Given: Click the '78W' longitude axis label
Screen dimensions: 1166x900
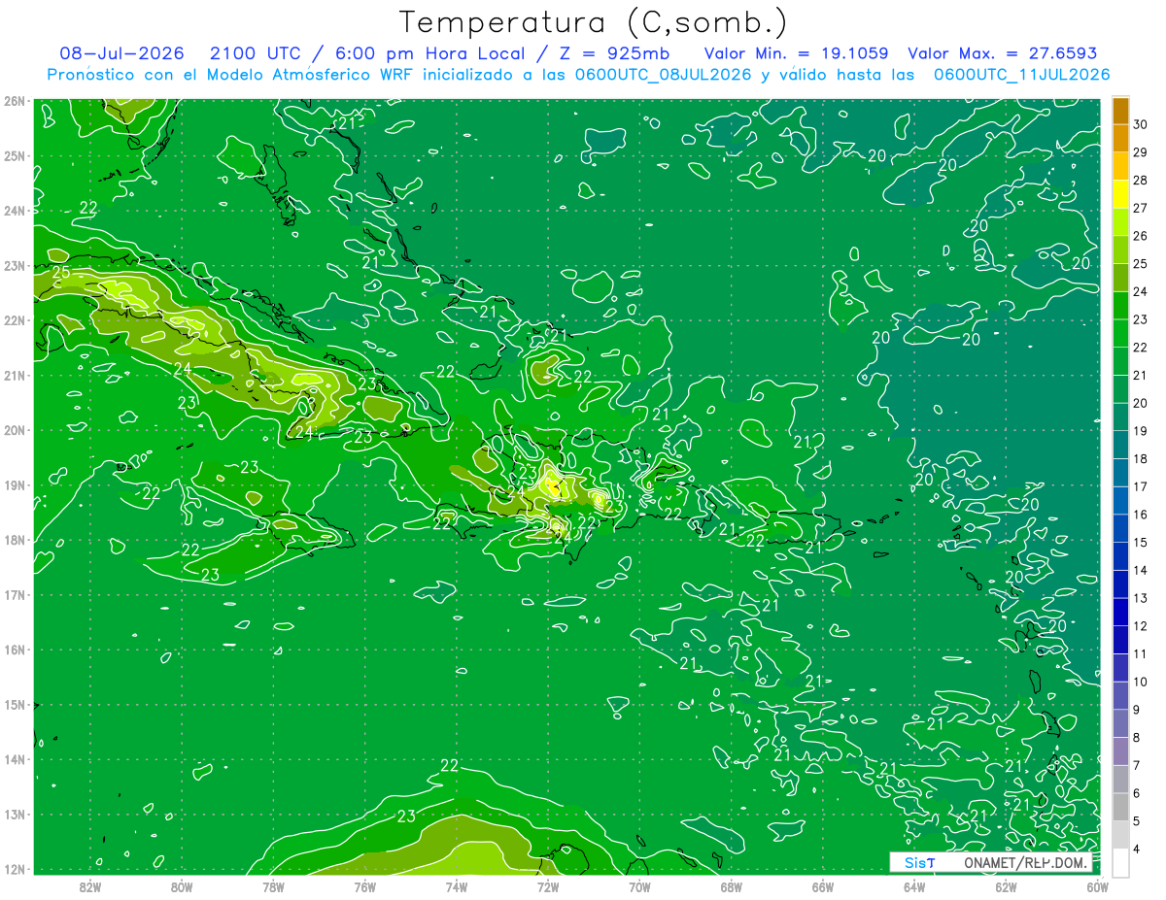Looking at the screenshot, I should [x=273, y=886].
